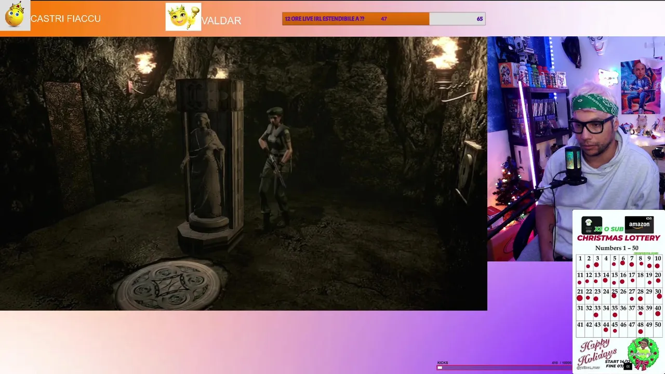The height and width of the screenshot is (374, 665).
Task: Click the KICKS progress bar
Action: point(504,367)
